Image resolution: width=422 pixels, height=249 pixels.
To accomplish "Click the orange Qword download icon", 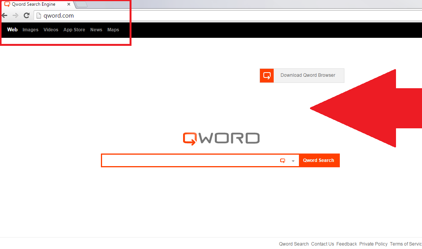I will click(x=267, y=76).
